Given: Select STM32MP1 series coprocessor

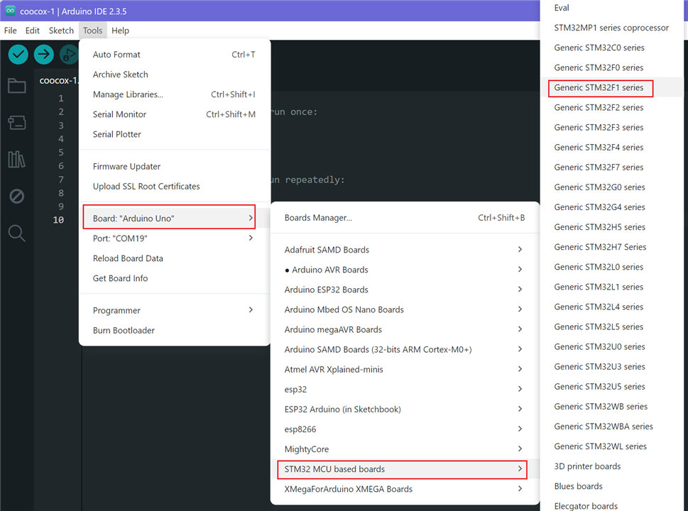Looking at the screenshot, I should [612, 28].
